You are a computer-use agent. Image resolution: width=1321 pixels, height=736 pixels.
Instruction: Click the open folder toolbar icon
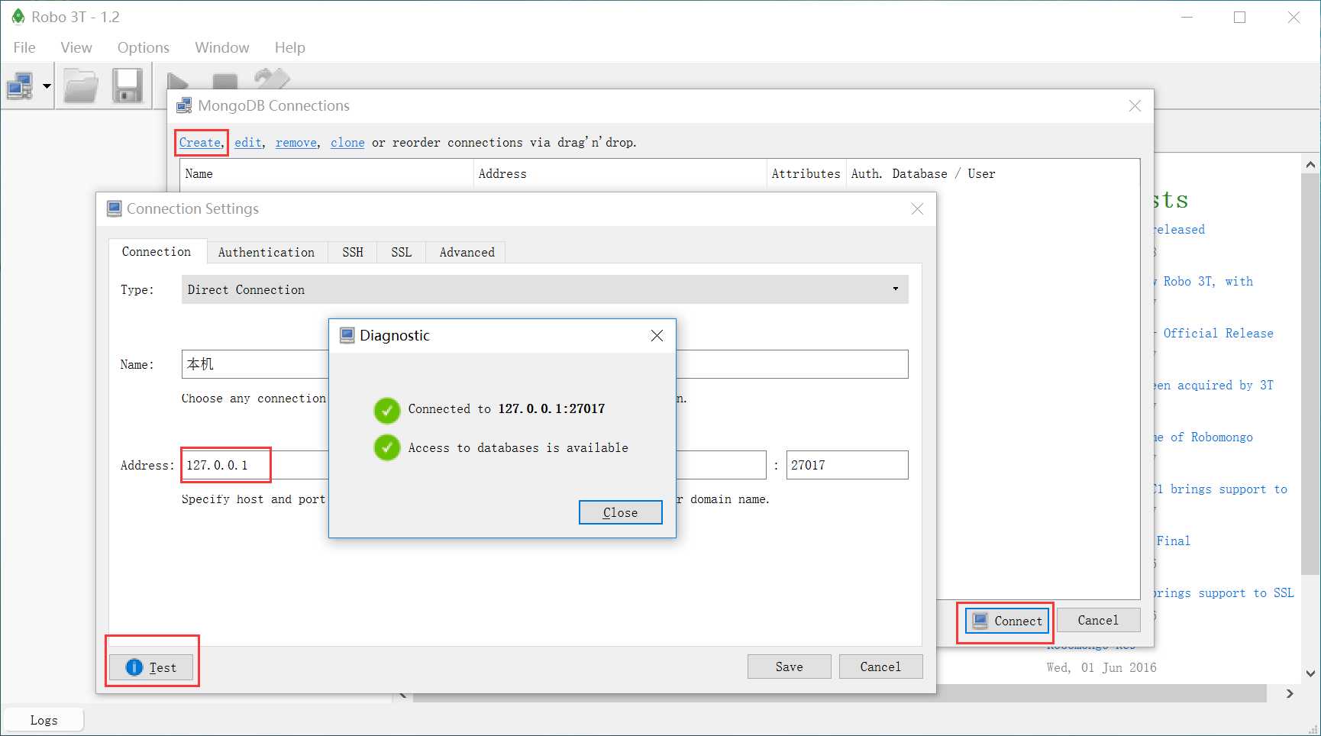pyautogui.click(x=81, y=86)
